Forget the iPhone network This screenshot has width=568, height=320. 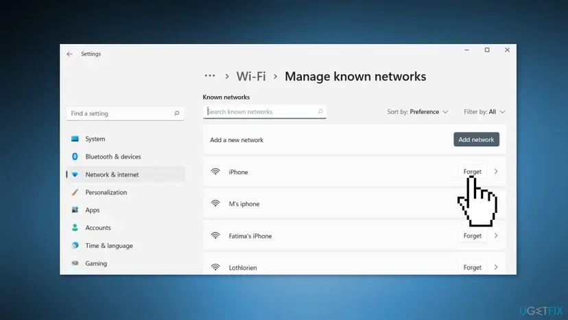473,172
